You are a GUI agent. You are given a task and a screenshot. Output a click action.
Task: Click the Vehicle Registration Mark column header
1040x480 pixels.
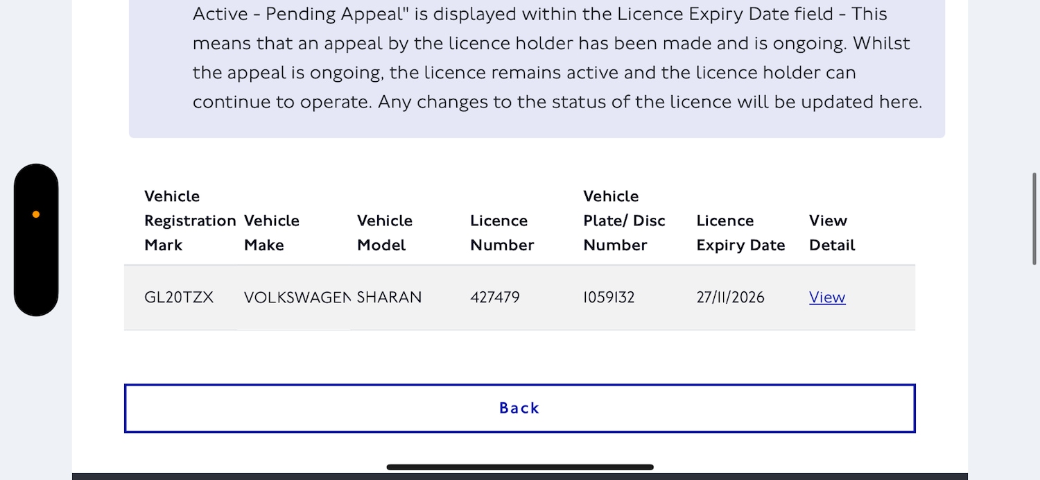(189, 221)
